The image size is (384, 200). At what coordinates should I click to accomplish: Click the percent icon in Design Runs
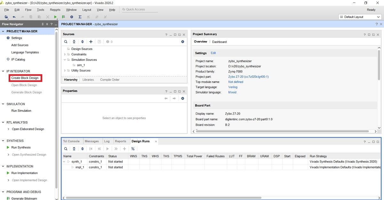(133, 149)
